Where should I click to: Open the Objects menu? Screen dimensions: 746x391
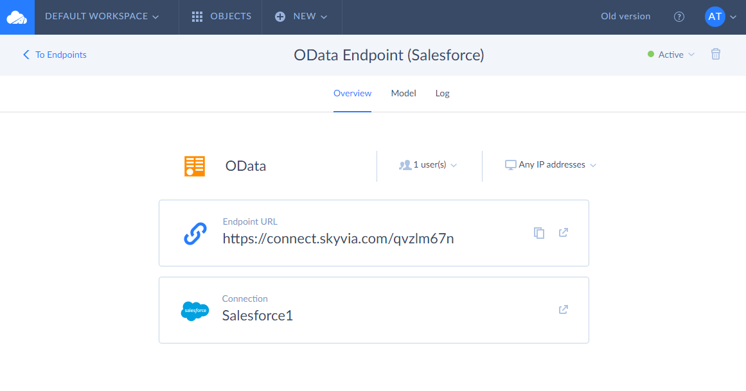[x=221, y=17]
